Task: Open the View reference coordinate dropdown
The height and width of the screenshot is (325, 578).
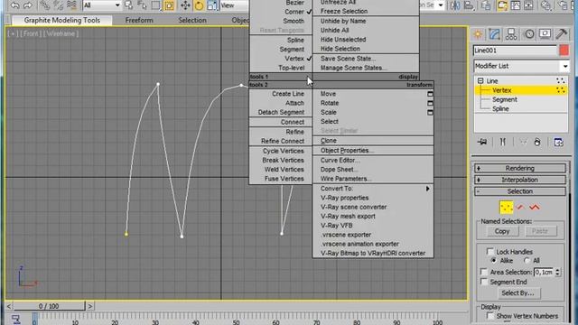Action: 235,5
